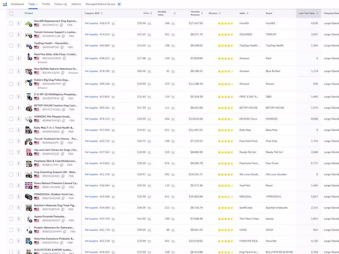339x254 pixels.
Task: Open BSR chart for D-D RP-50 ROWAphos row
Action: click(x=113, y=97)
